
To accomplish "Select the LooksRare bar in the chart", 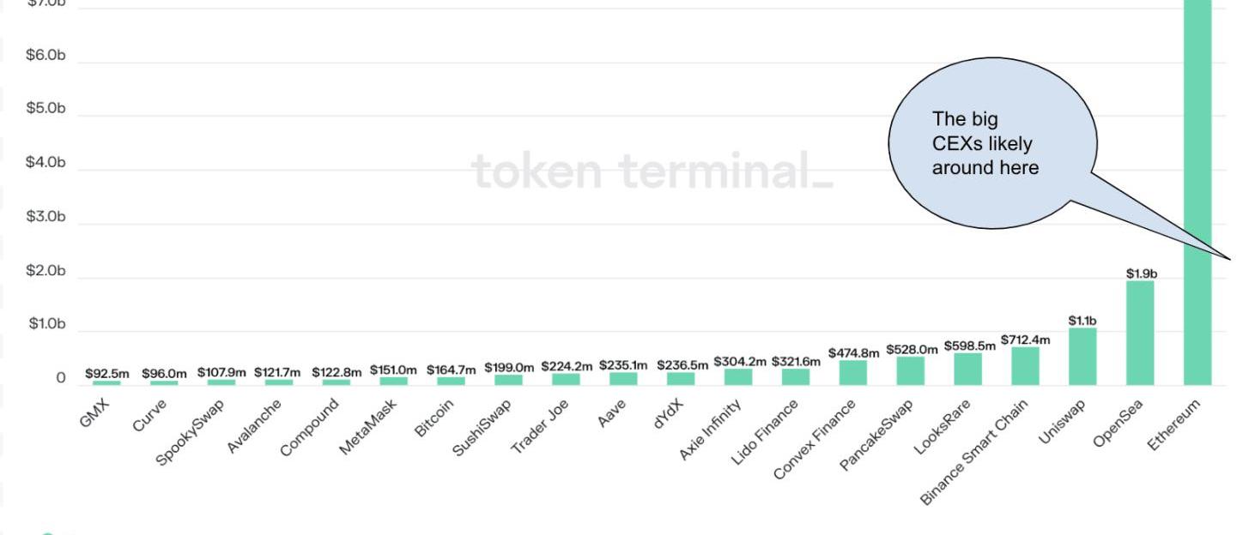I will [x=967, y=369].
